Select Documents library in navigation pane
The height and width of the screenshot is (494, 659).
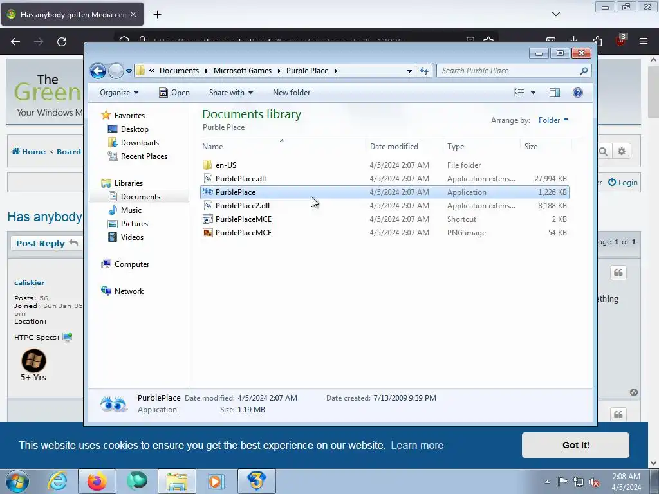coord(140,197)
